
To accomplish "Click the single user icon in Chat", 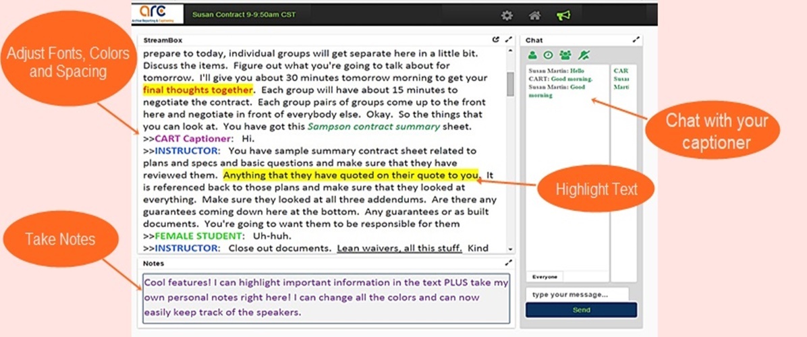I will pos(532,55).
